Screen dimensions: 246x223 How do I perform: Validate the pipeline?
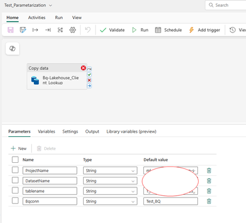[112, 30]
